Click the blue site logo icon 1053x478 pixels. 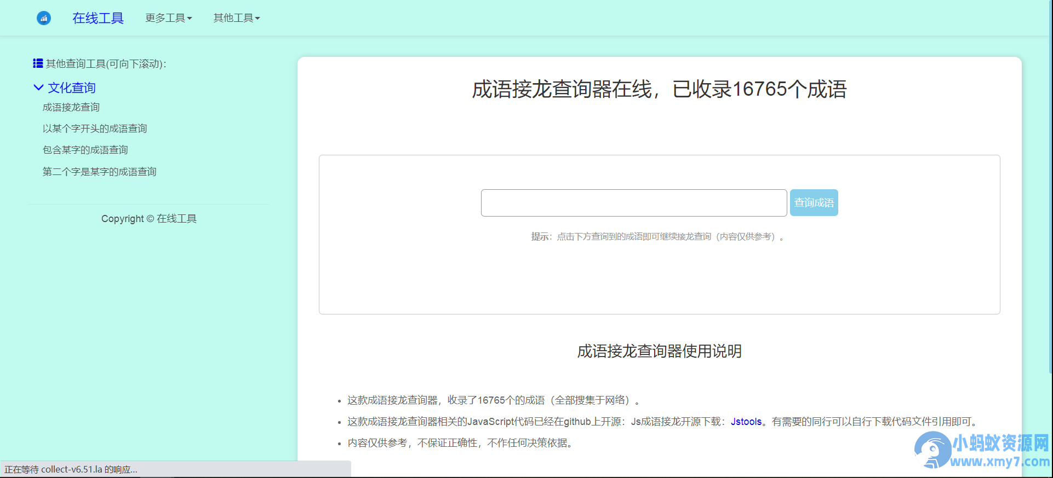point(44,18)
